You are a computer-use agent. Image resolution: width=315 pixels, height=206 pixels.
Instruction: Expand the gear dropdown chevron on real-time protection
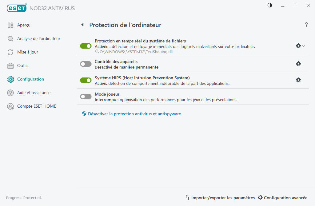click(303, 46)
